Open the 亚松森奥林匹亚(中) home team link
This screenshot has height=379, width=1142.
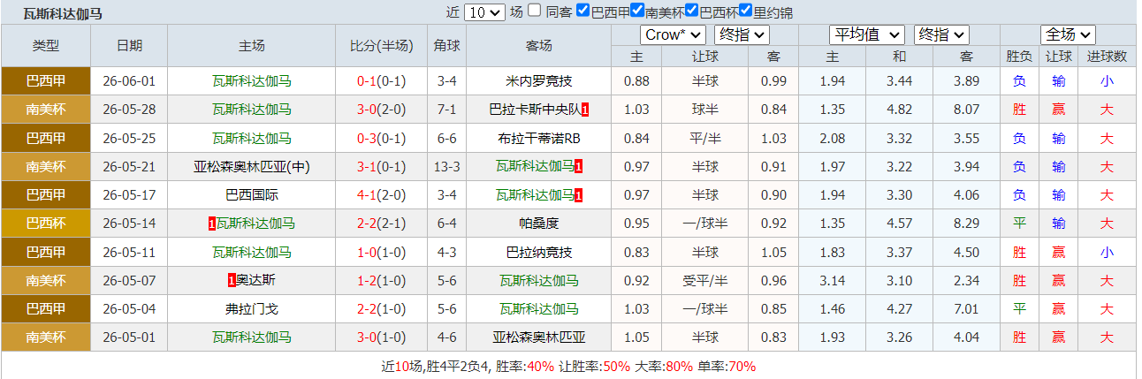click(252, 166)
